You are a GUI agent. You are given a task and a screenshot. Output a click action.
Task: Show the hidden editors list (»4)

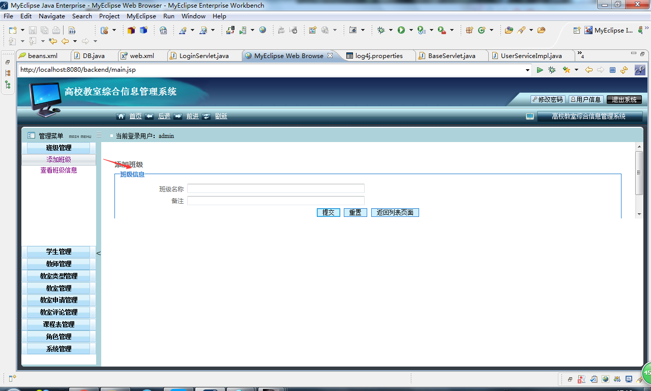point(580,55)
